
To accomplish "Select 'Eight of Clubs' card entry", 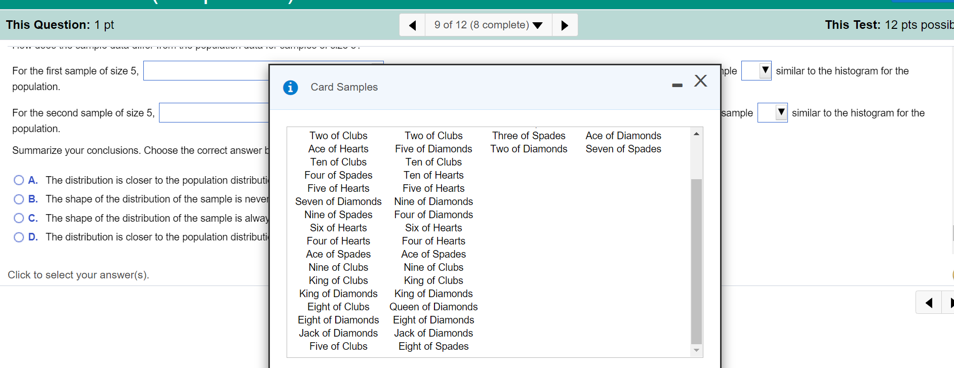I will [338, 307].
